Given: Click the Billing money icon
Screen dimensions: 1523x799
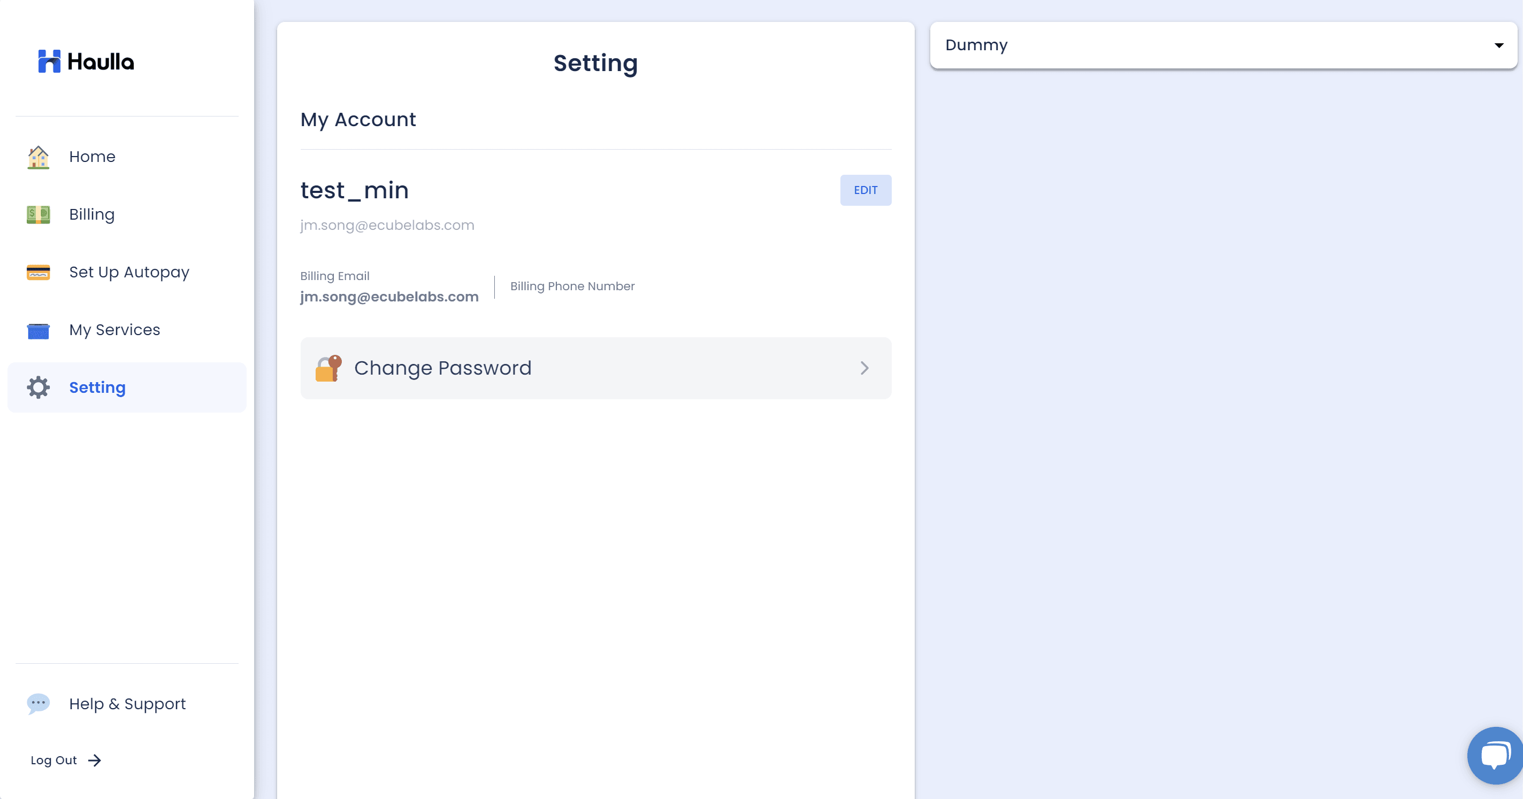Looking at the screenshot, I should [x=39, y=214].
